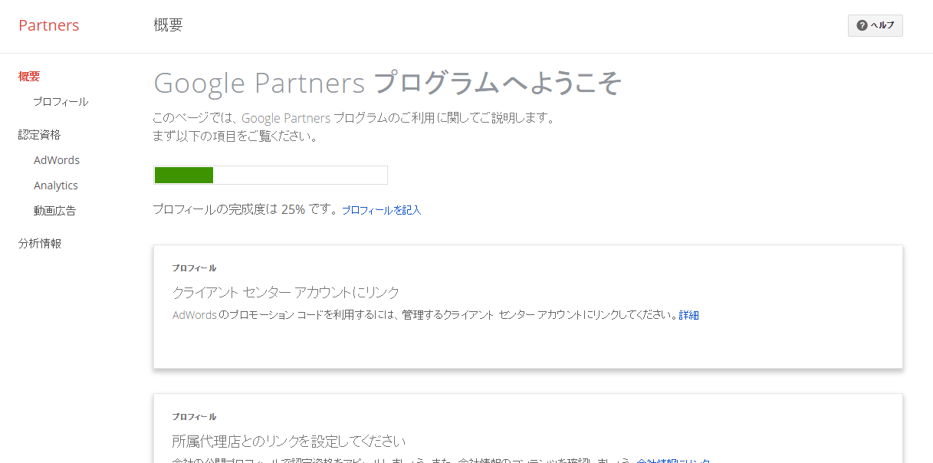This screenshot has width=933, height=463.
Task: Click the ヘルプ help button
Action: [875, 25]
